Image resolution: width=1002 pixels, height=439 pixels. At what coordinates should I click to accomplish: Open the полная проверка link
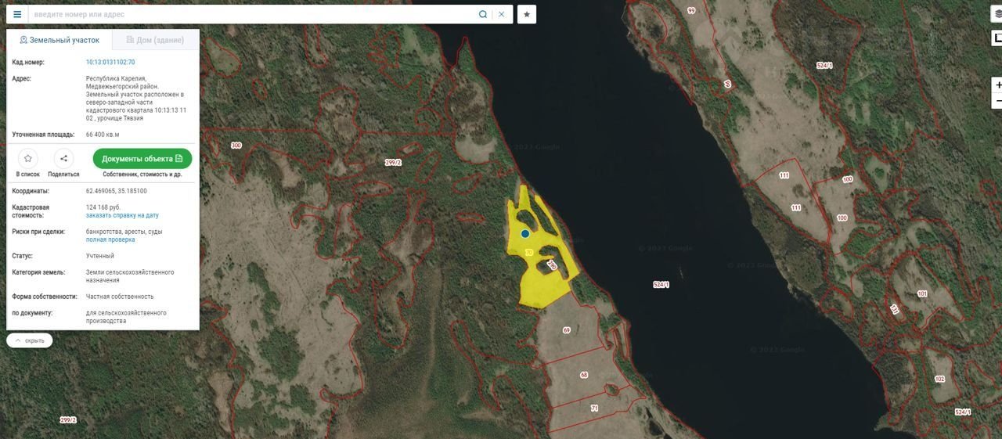point(110,239)
